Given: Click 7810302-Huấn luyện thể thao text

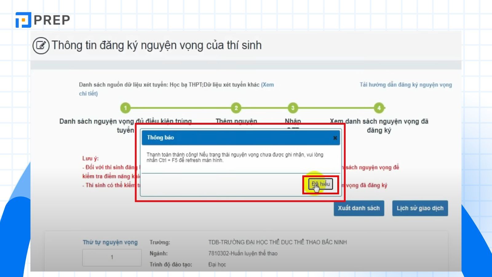Looking at the screenshot, I should click(243, 253).
